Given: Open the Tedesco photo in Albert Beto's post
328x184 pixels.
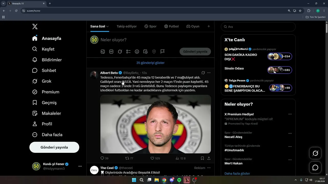Looking at the screenshot, I should coord(156,124).
